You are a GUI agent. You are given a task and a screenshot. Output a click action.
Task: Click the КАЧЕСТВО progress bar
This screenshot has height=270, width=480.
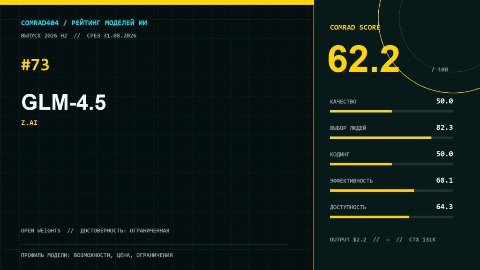pos(391,112)
